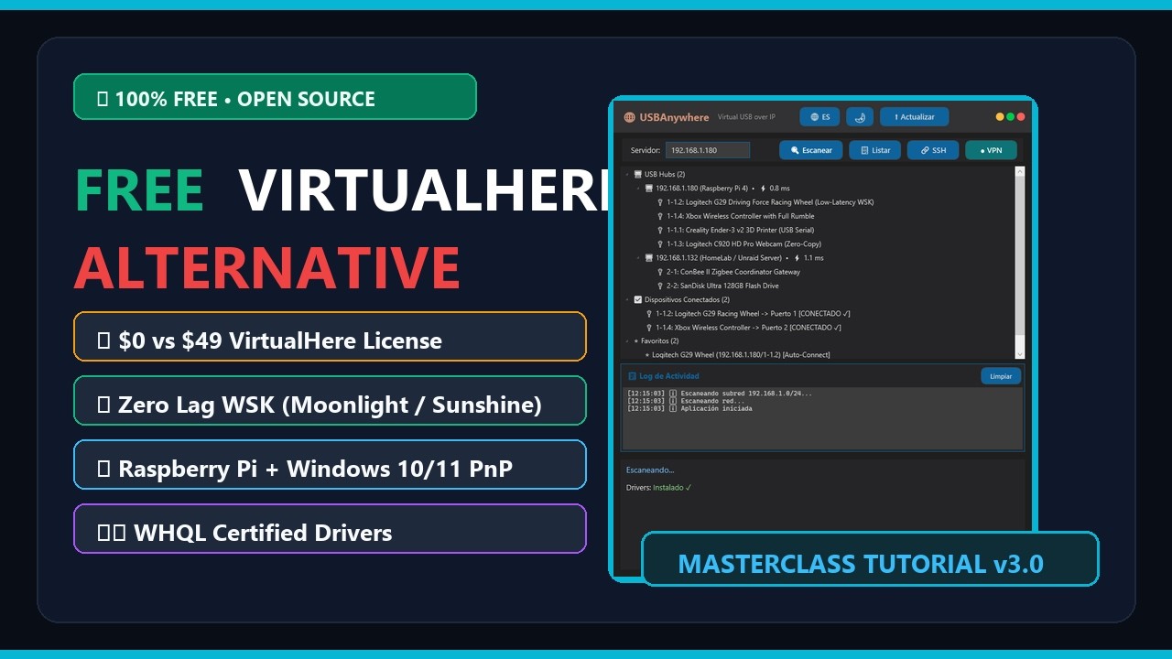Image resolution: width=1172 pixels, height=659 pixels.
Task: Collapse the Favoritos group arrow
Action: tap(627, 340)
